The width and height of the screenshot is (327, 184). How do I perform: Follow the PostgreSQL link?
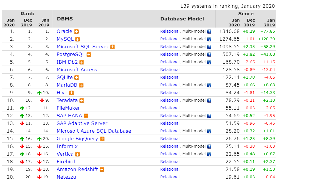[71, 55]
